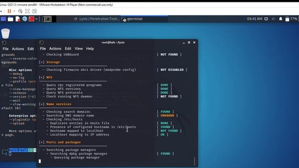Click the lynis terminal vertical scrollbar
Viewport: 299px width, 168px height.
pyautogui.click(x=194, y=161)
